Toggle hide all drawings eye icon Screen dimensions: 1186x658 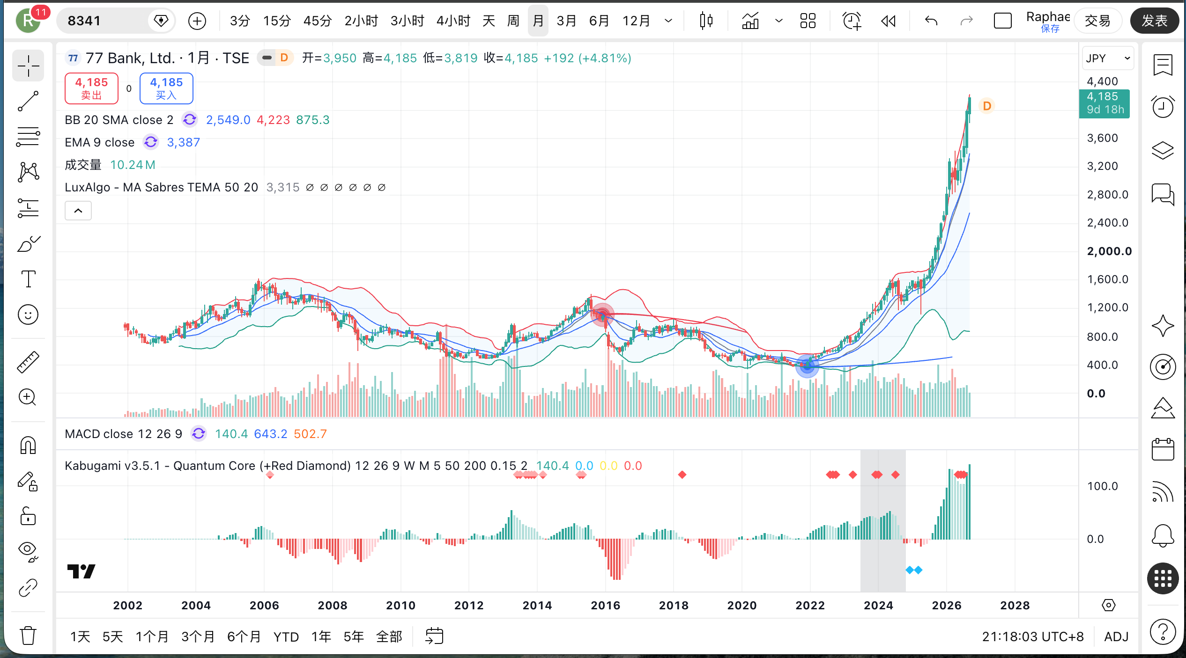point(28,552)
